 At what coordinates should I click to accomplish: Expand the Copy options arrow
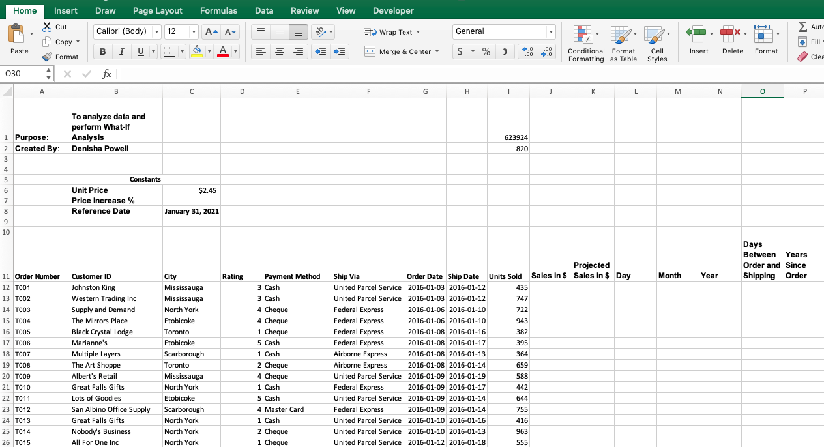(x=78, y=42)
